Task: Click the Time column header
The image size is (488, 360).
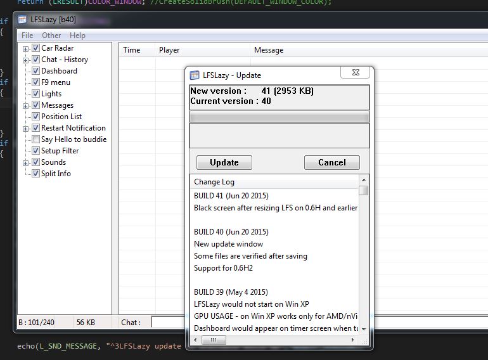Action: (x=137, y=50)
